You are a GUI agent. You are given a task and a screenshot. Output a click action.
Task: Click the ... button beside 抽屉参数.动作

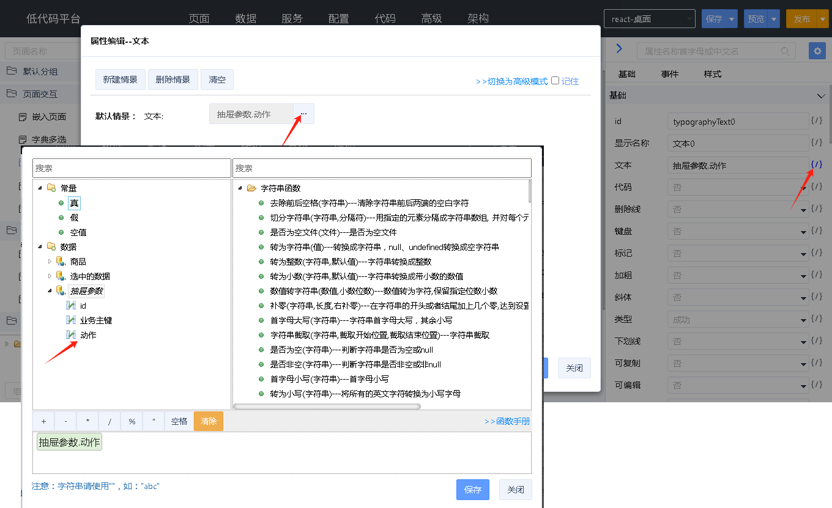(304, 114)
